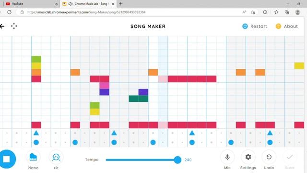Screen dimensions: 307x173
Task: Click the browser extensions icon
Action: click(x=265, y=12)
